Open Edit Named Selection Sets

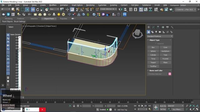tap(97, 9)
